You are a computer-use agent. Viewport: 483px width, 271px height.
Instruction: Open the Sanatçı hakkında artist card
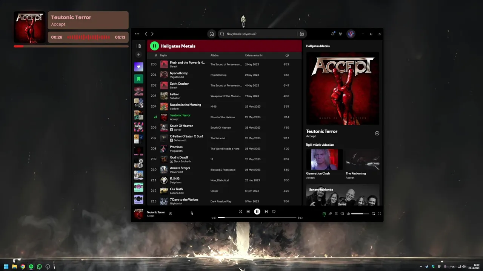point(343,195)
